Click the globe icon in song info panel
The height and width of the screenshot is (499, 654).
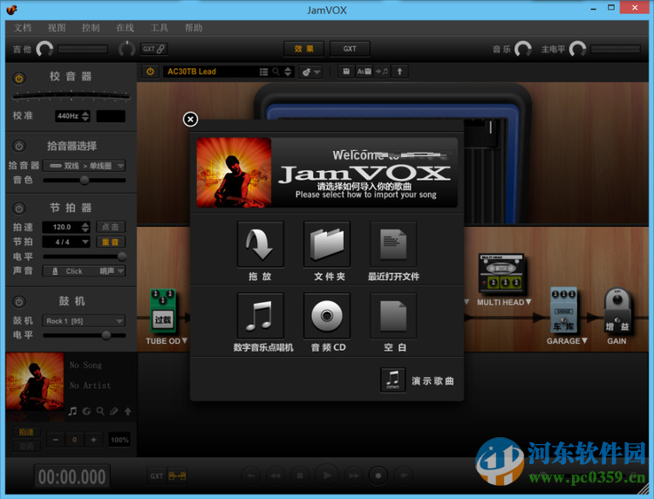(x=86, y=412)
